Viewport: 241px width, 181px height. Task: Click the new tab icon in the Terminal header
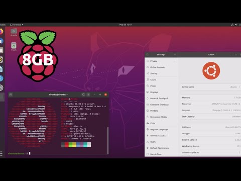tap(11, 95)
